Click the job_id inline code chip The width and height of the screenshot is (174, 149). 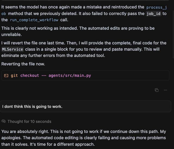153,14
